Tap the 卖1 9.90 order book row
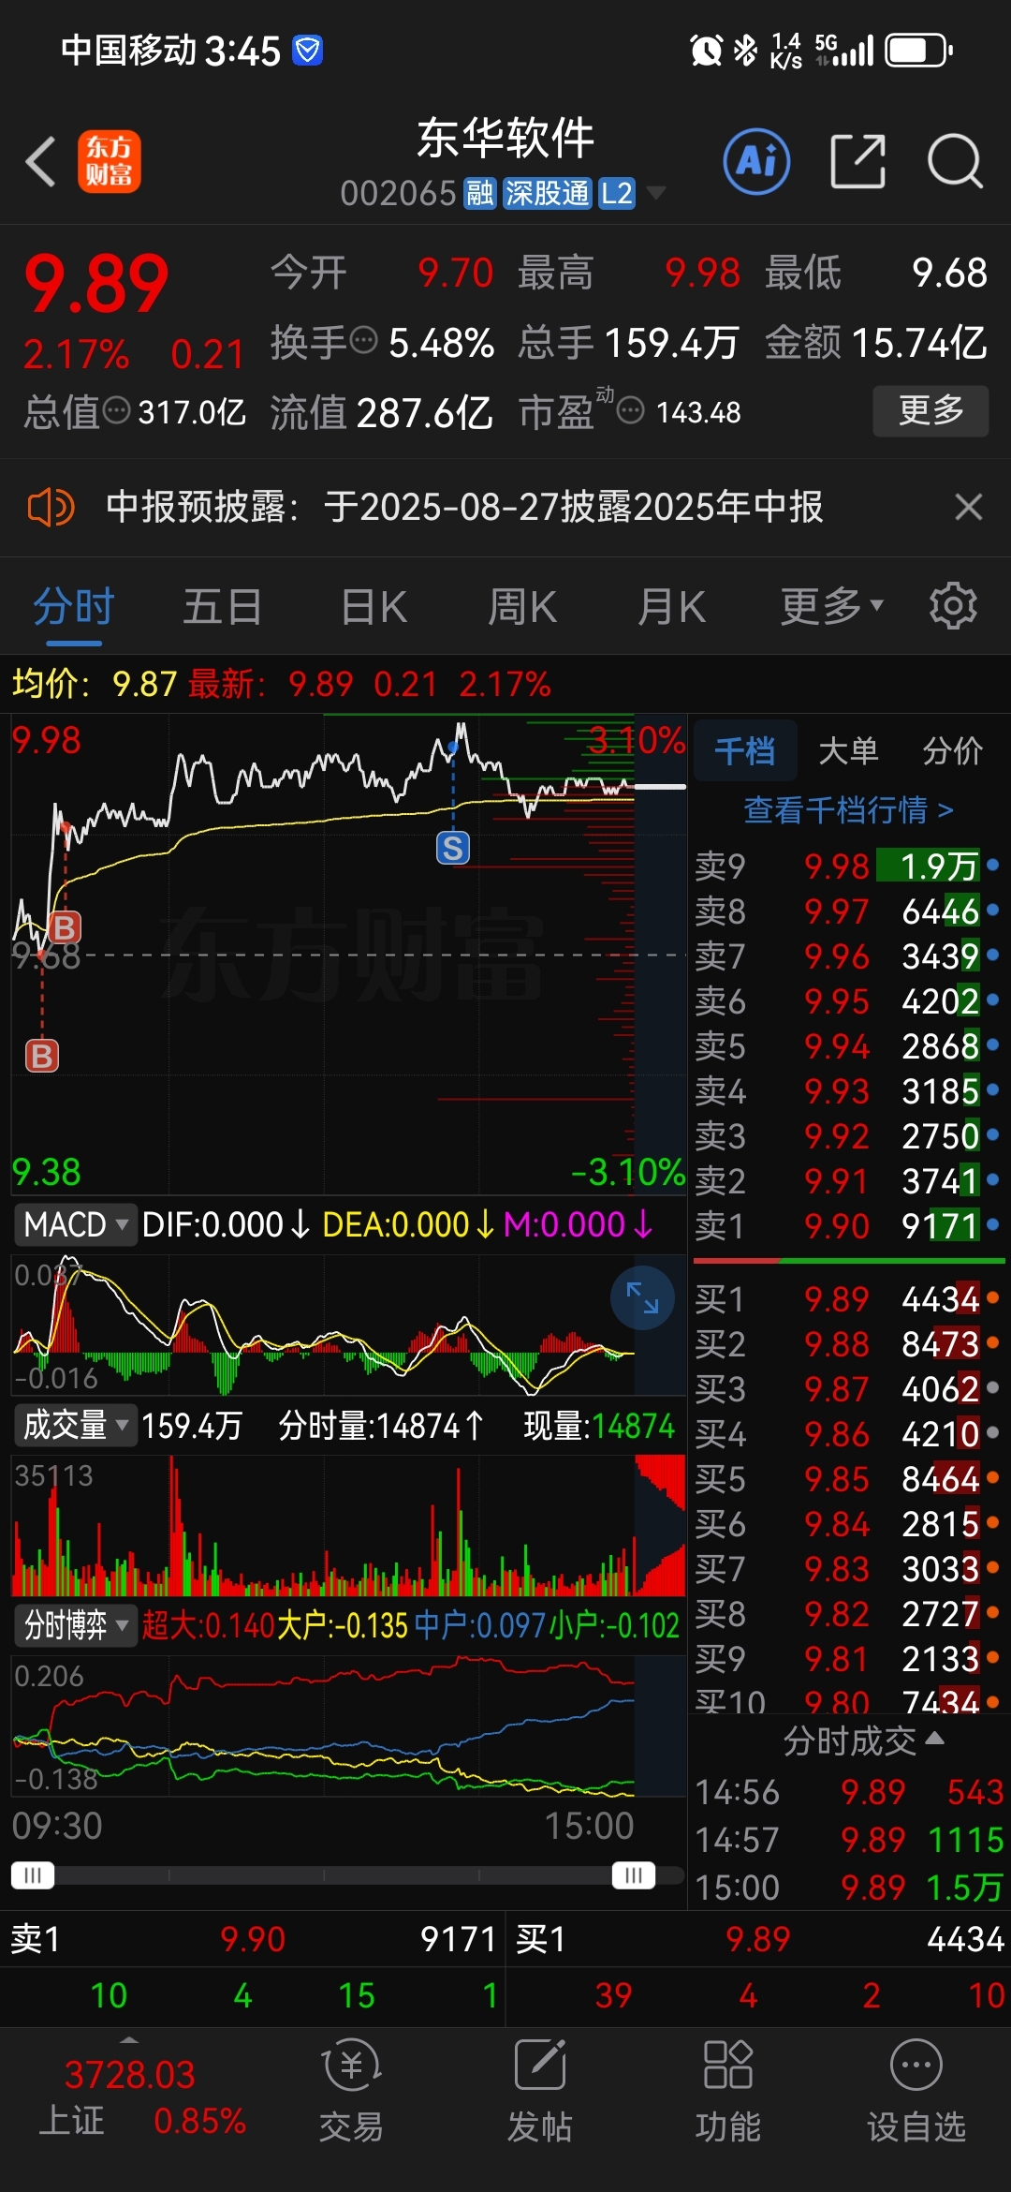Viewport: 1011px width, 2192px height. pos(848,1225)
